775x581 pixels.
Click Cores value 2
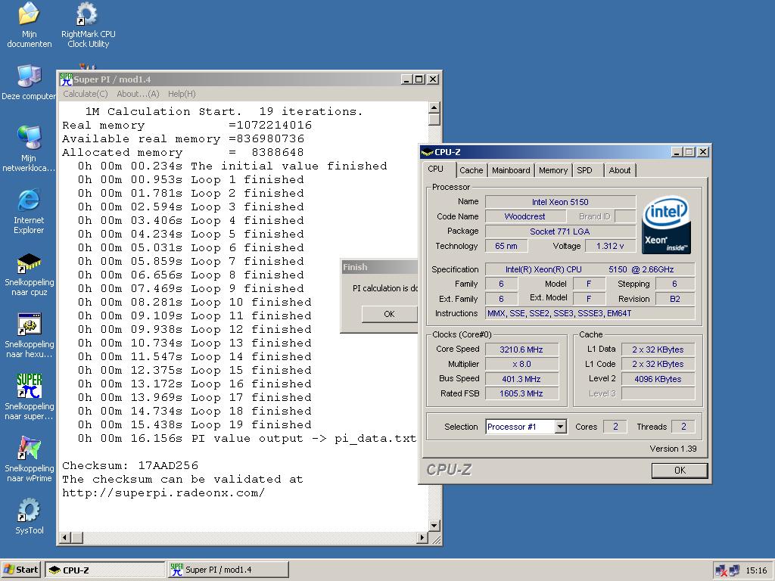tap(615, 427)
